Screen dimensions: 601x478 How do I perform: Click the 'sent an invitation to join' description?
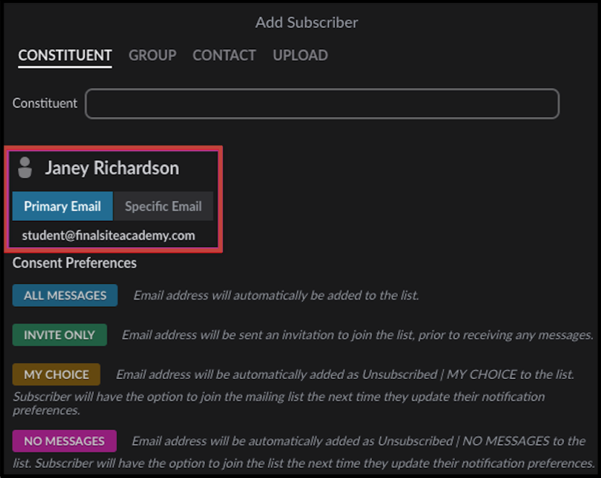358,335
